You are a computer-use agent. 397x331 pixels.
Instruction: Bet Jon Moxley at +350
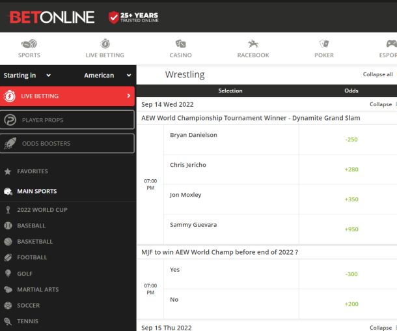pyautogui.click(x=351, y=199)
